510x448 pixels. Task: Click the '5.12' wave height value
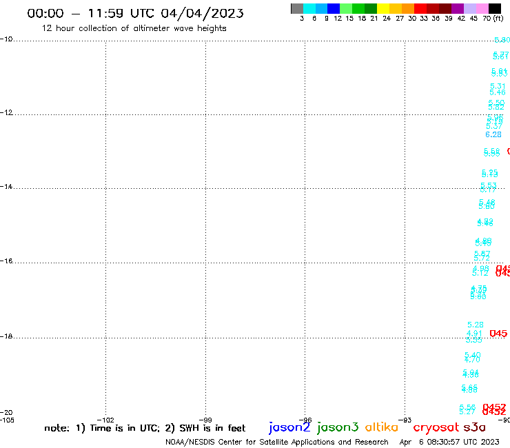[x=480, y=274]
